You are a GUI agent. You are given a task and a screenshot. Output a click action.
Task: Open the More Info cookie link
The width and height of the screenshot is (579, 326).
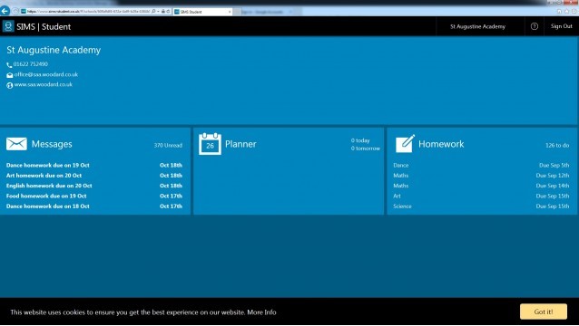click(x=261, y=312)
